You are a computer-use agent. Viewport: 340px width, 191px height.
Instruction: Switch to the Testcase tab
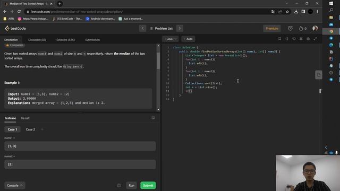pos(10,118)
